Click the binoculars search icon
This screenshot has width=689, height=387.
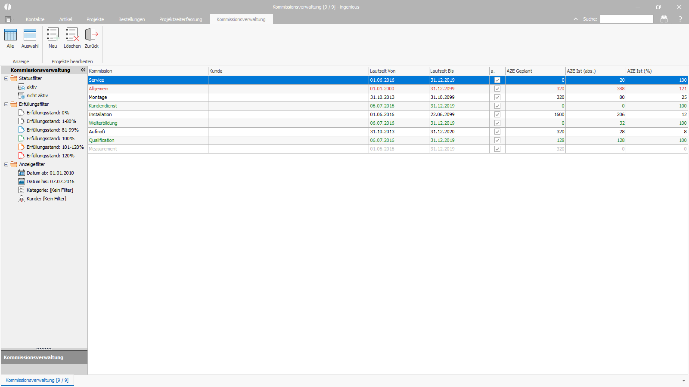click(x=664, y=19)
